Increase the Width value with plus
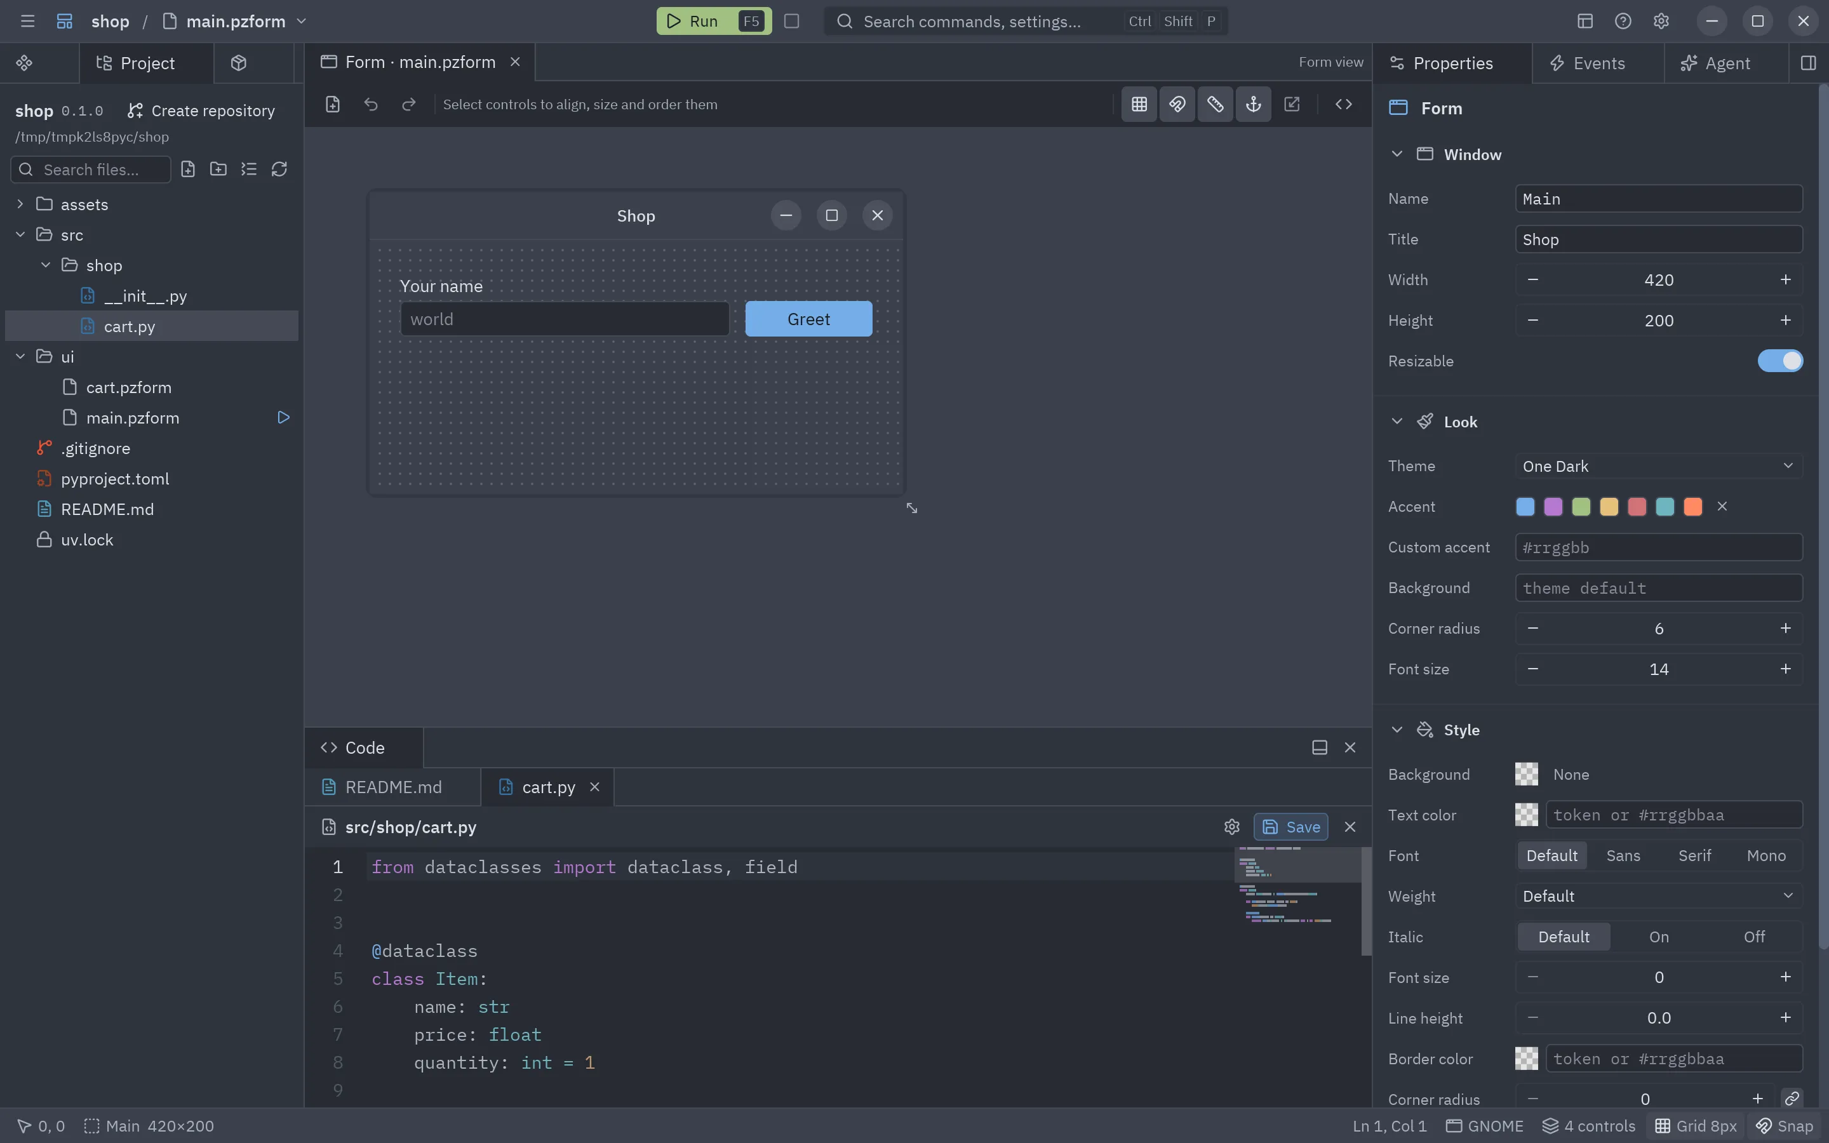Screen dimensions: 1829x1143 coord(1785,279)
